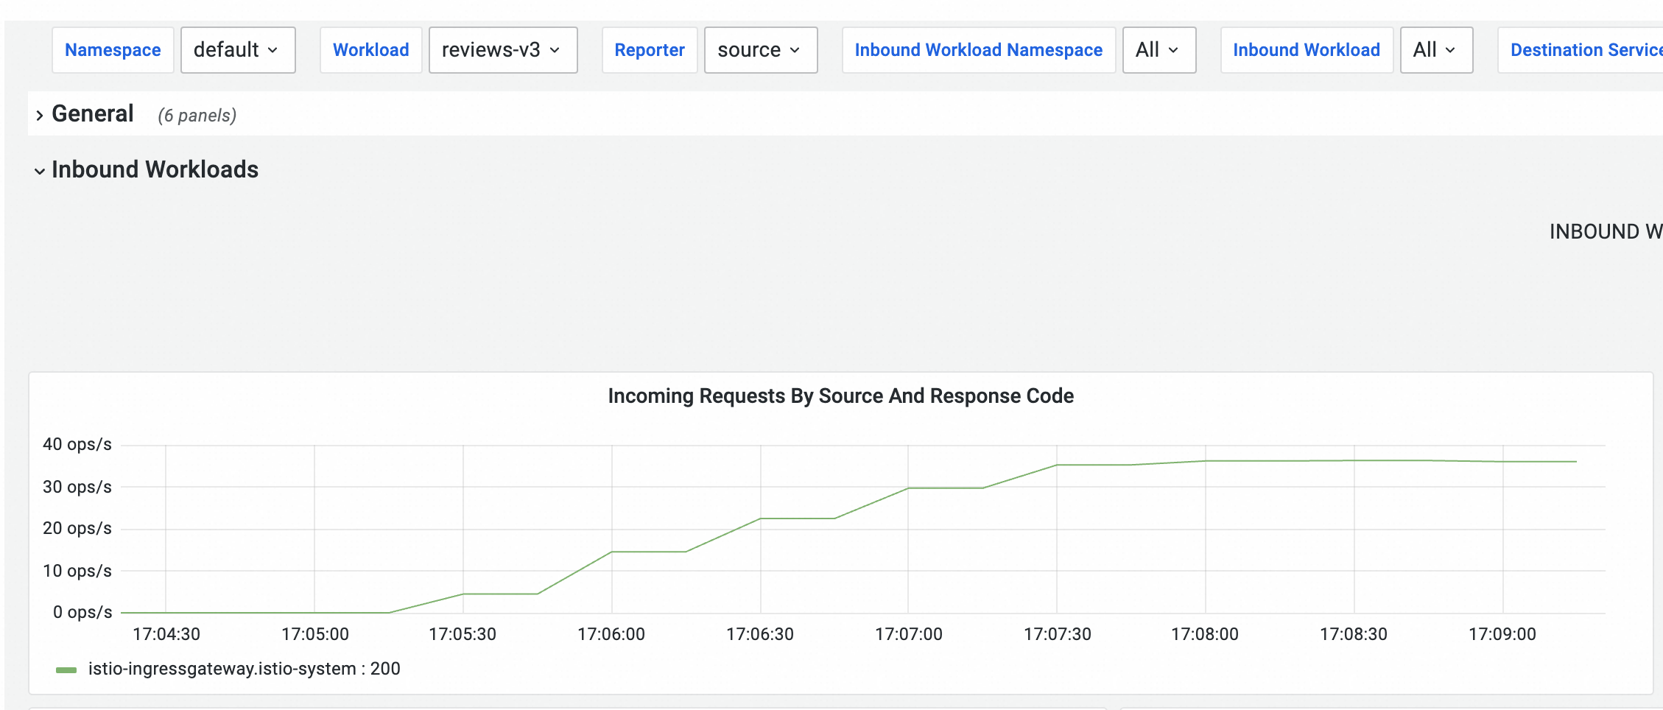Click the 20 ops/s axis label
The height and width of the screenshot is (710, 1663).
click(x=77, y=528)
